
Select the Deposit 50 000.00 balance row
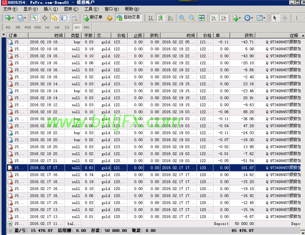pyautogui.click(x=154, y=224)
